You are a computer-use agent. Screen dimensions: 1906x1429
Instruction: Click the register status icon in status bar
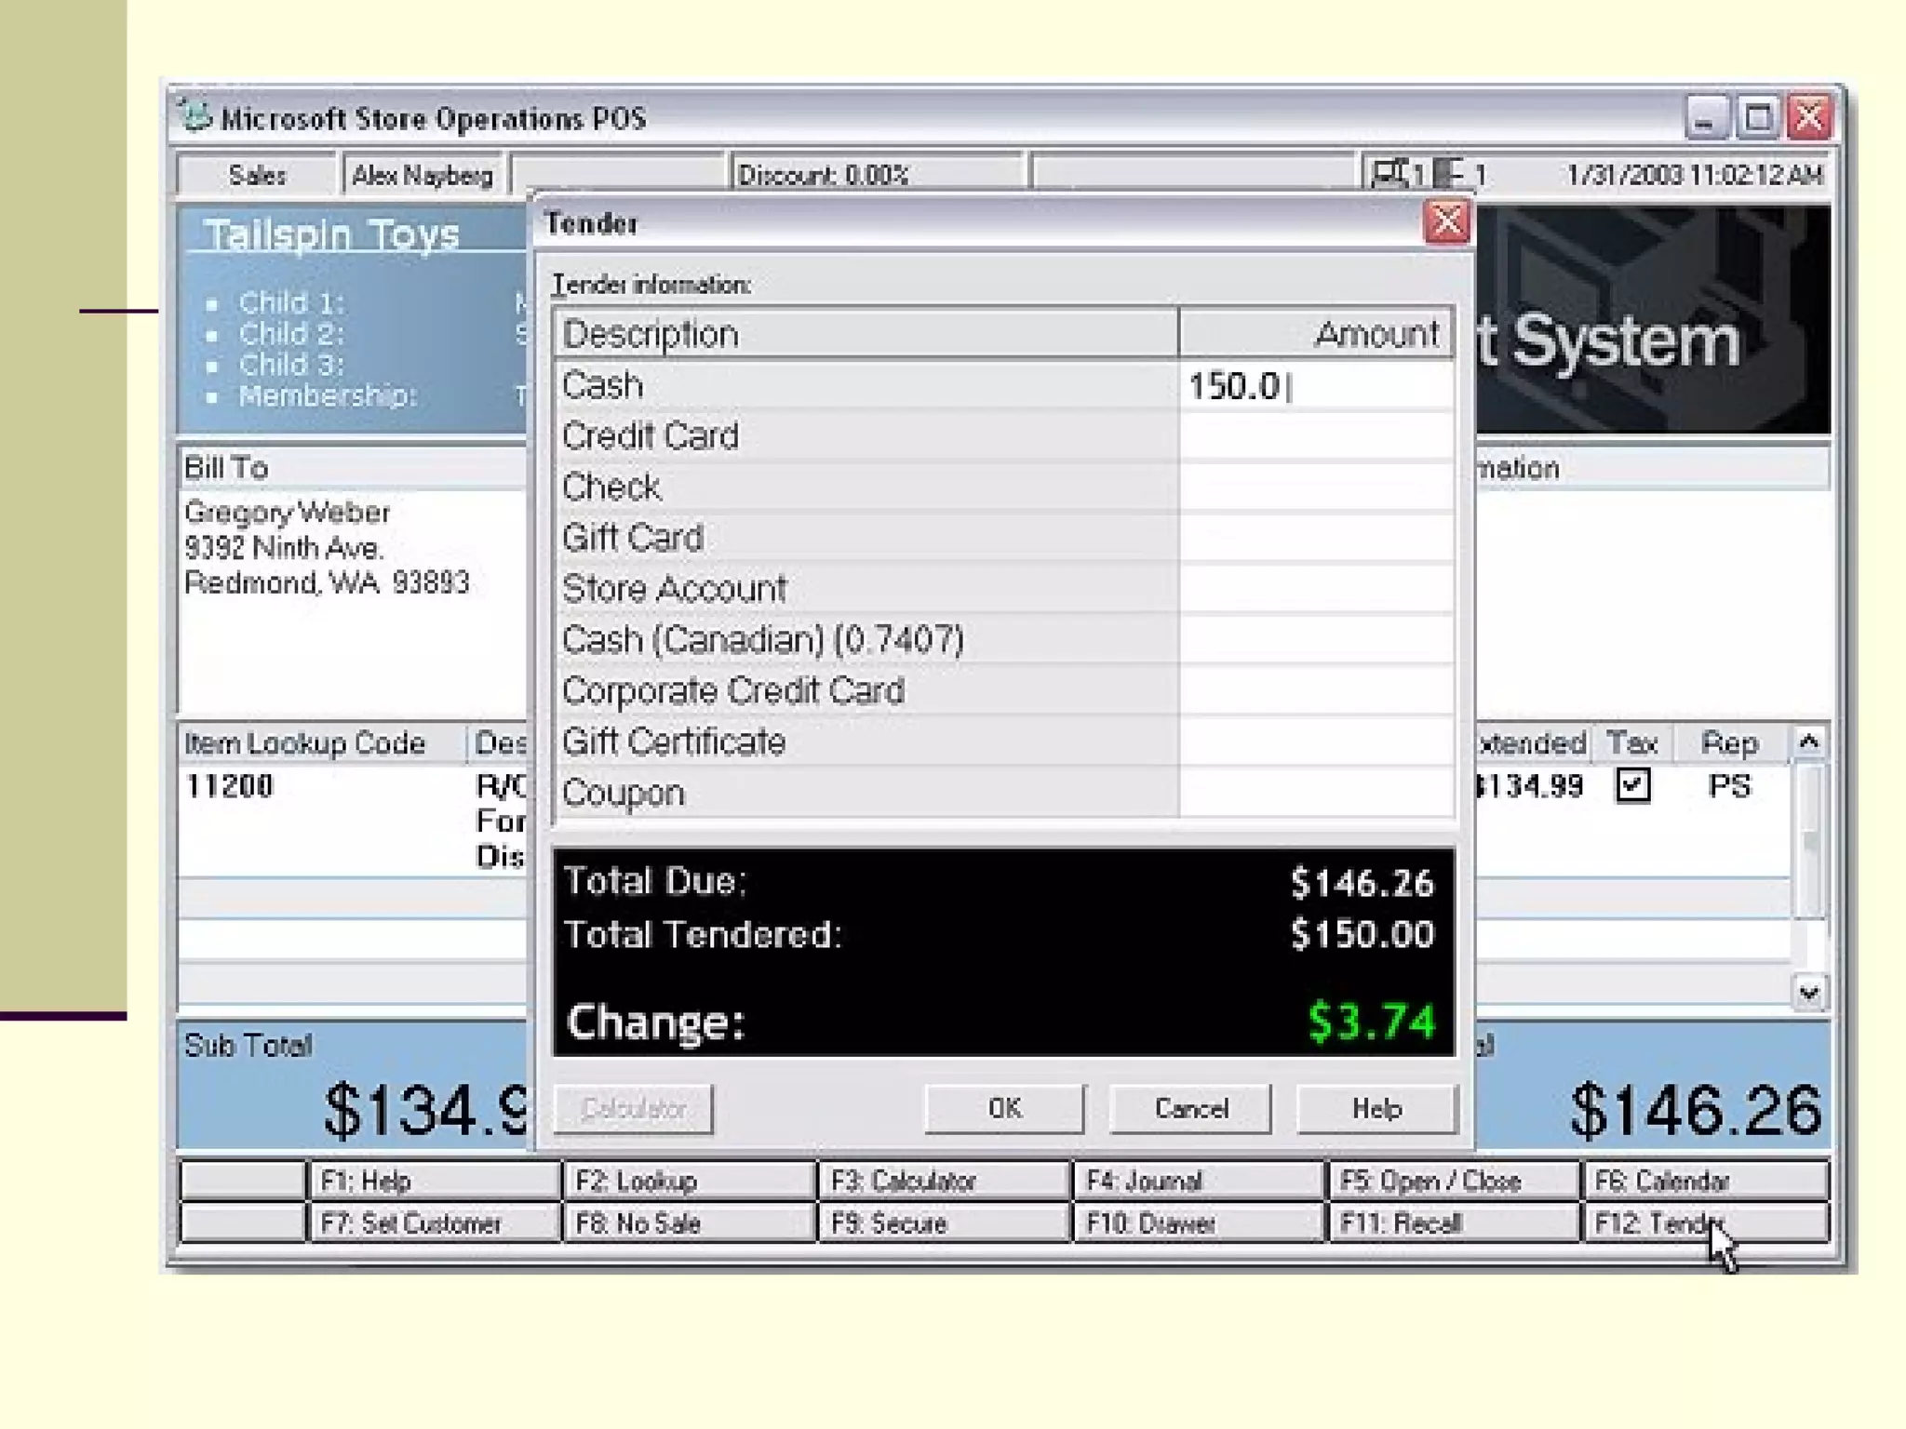[1389, 174]
